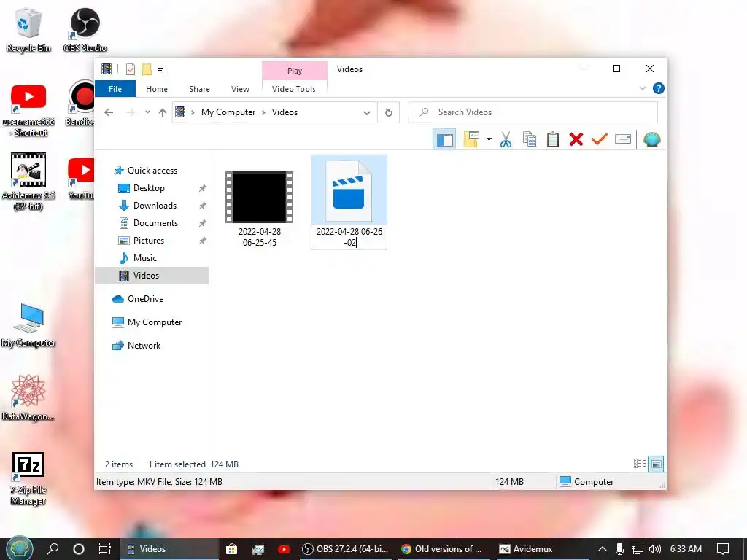Screen dimensions: 747x560
Task: Open Recycle Bin desktop icon
Action: coord(28,31)
